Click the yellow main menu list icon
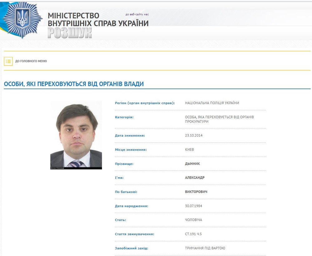312x256 pixels. coord(8,61)
